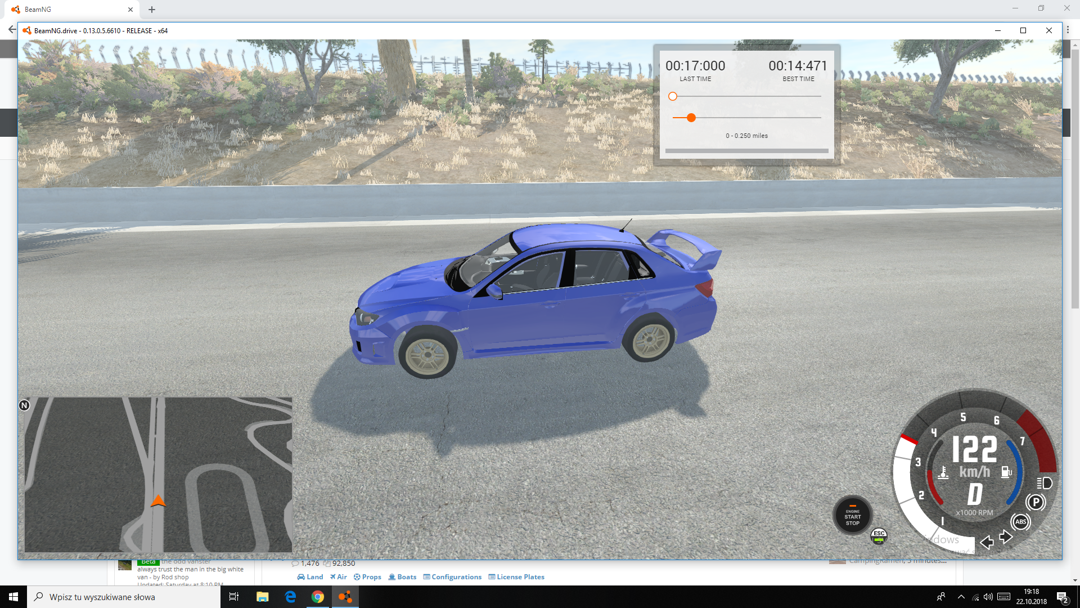Click the D gear indicator

pos(975,494)
